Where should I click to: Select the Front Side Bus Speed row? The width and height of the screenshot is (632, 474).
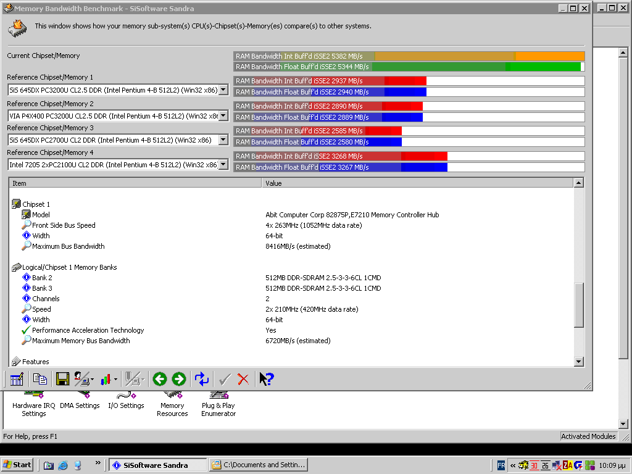point(64,225)
